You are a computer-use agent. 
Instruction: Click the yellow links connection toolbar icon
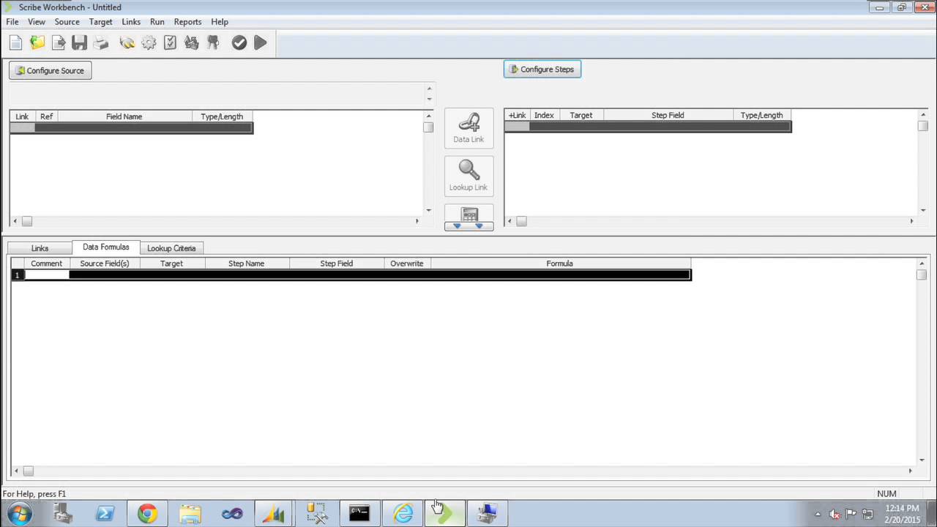click(x=127, y=43)
